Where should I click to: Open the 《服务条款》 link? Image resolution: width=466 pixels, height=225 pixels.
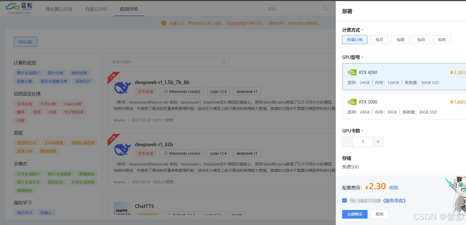pos(394,201)
